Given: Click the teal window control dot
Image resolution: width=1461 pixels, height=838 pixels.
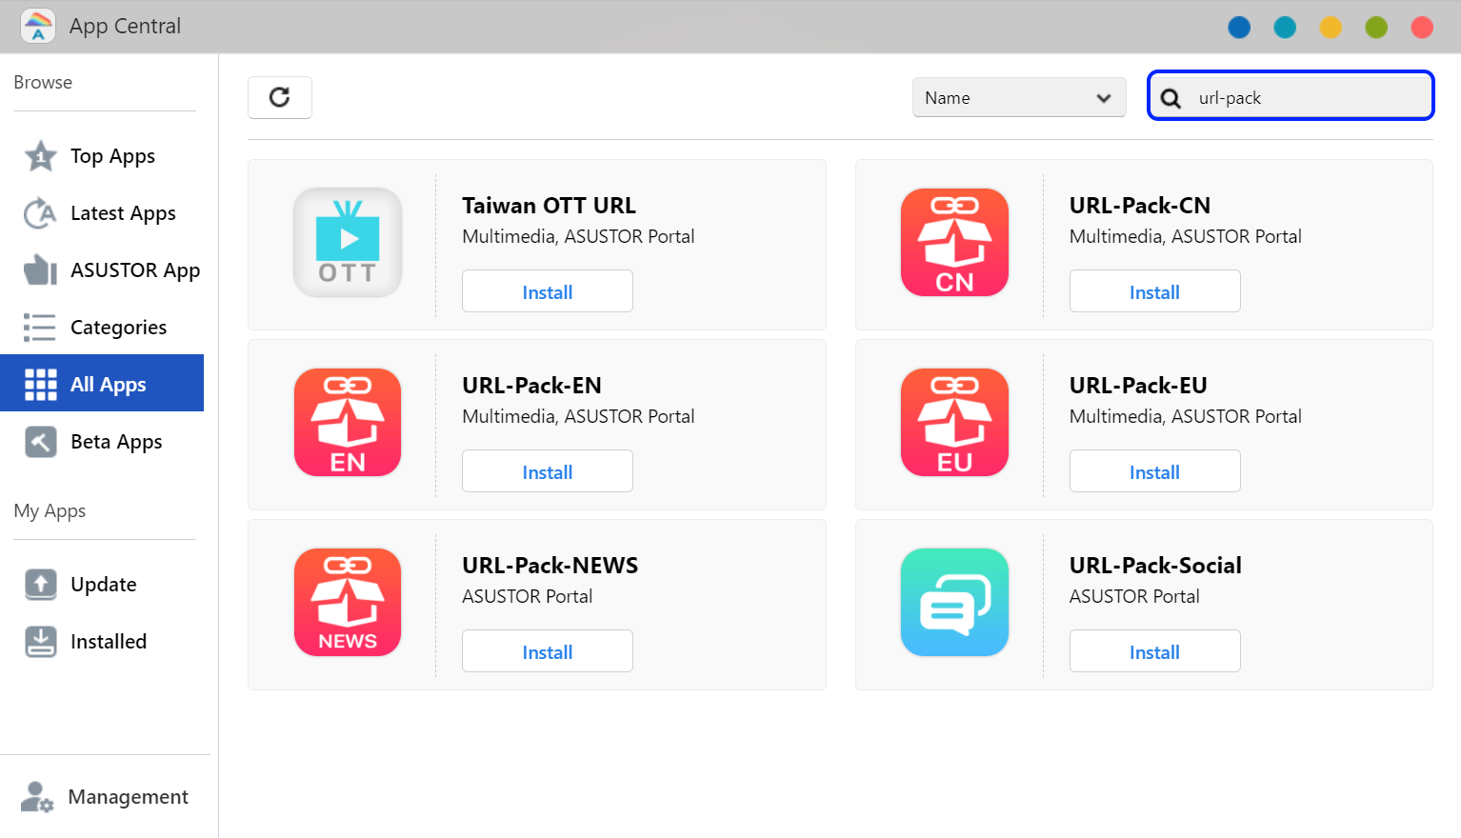Looking at the screenshot, I should coord(1285,28).
